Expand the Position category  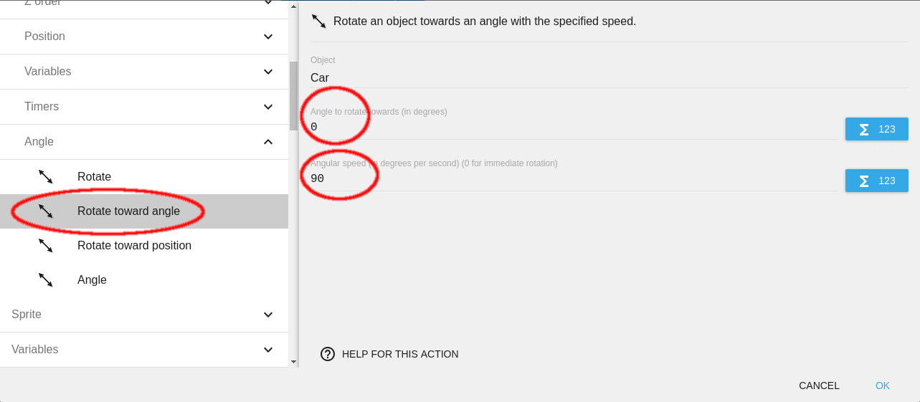coord(267,37)
